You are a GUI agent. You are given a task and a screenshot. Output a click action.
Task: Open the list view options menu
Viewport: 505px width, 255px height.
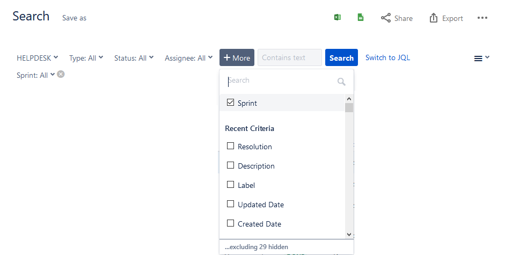[x=481, y=58]
